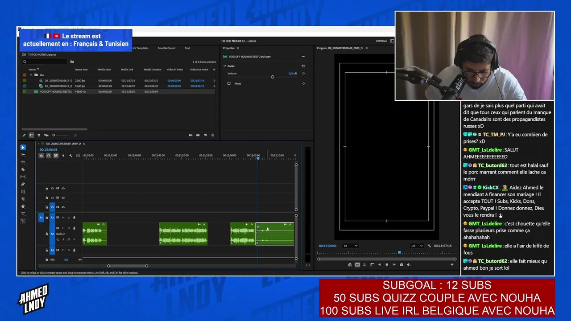
Task: Add a marker in the timeline toolbar
Action: click(63, 156)
